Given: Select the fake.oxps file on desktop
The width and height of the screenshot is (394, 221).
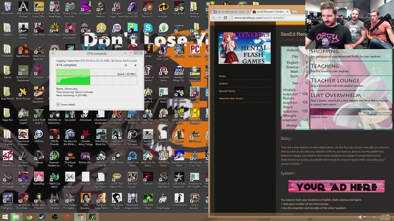Looking at the screenshot, I should point(86,179).
